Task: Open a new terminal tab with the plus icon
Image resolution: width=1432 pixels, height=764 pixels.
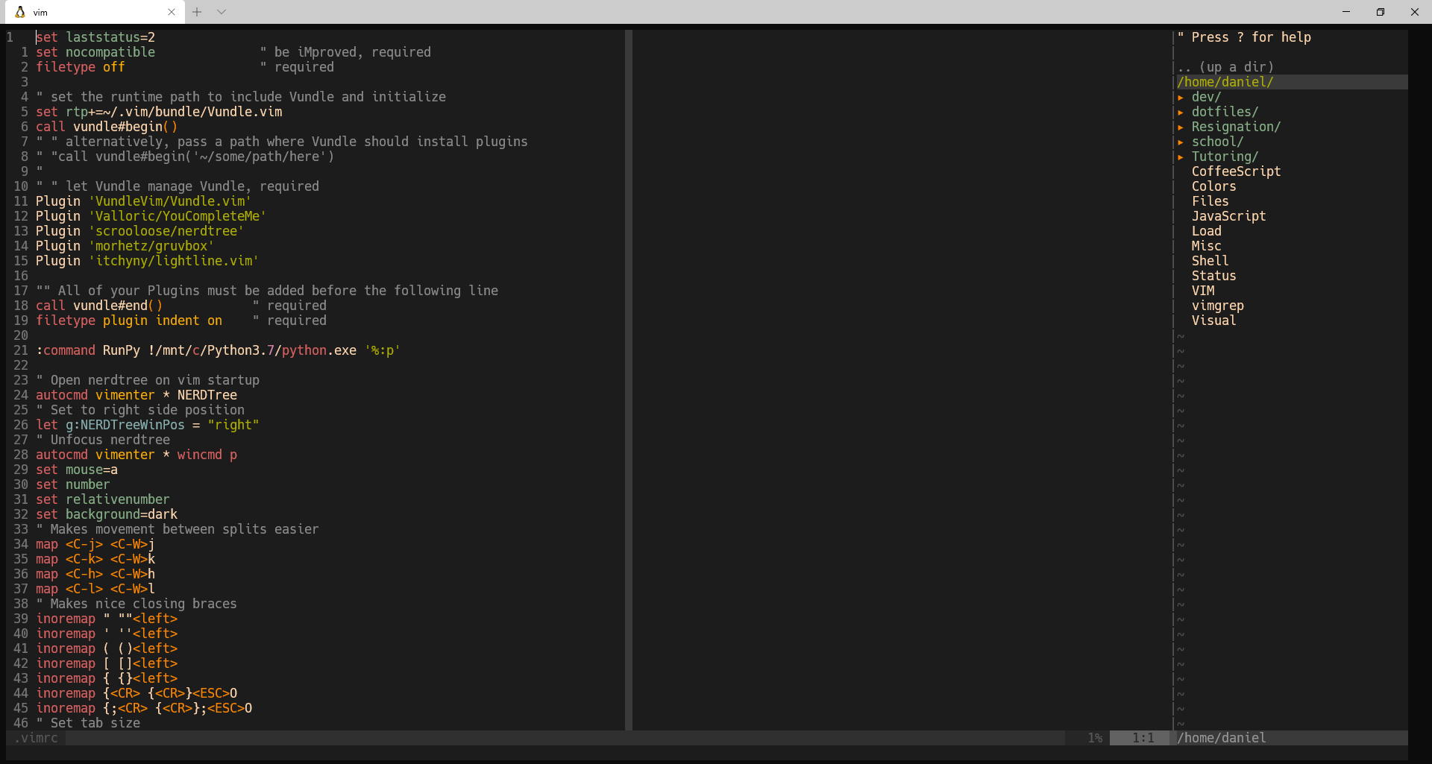Action: 197,12
